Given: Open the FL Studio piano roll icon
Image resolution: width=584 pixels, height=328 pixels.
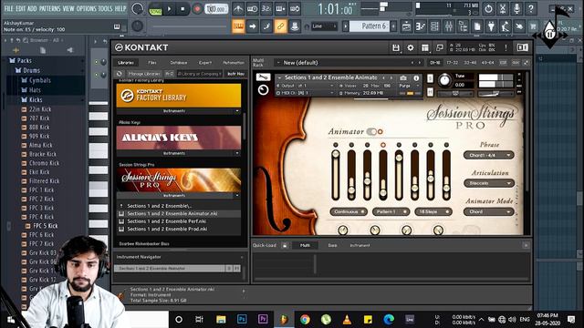Looking at the screenshot, I should 421,26.
